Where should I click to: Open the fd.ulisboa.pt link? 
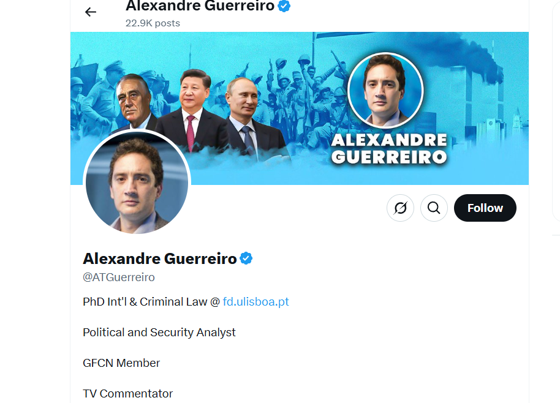coord(255,301)
